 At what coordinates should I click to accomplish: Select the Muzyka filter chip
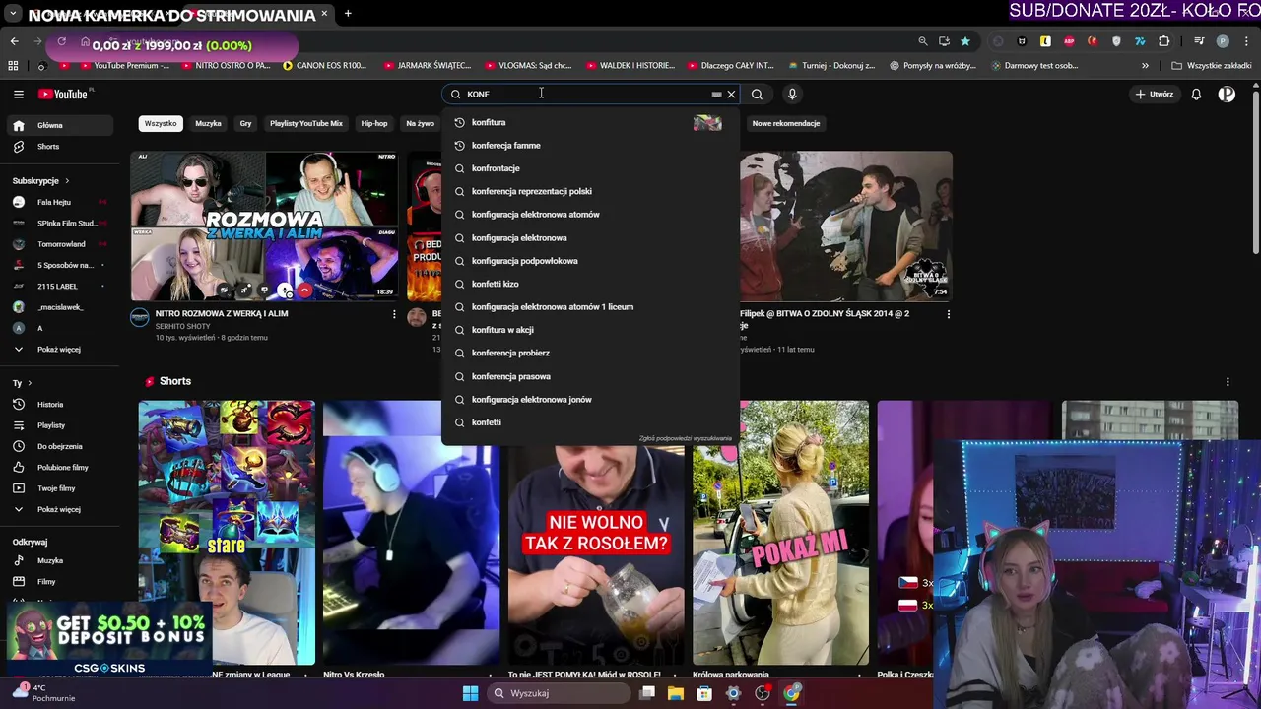(x=208, y=124)
